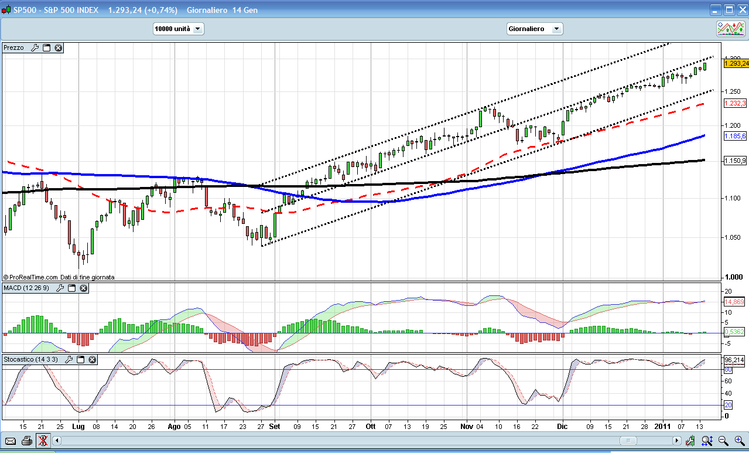Screen dimensions: 749x453
Task: Print the chart with printer icon
Action: click(x=26, y=441)
